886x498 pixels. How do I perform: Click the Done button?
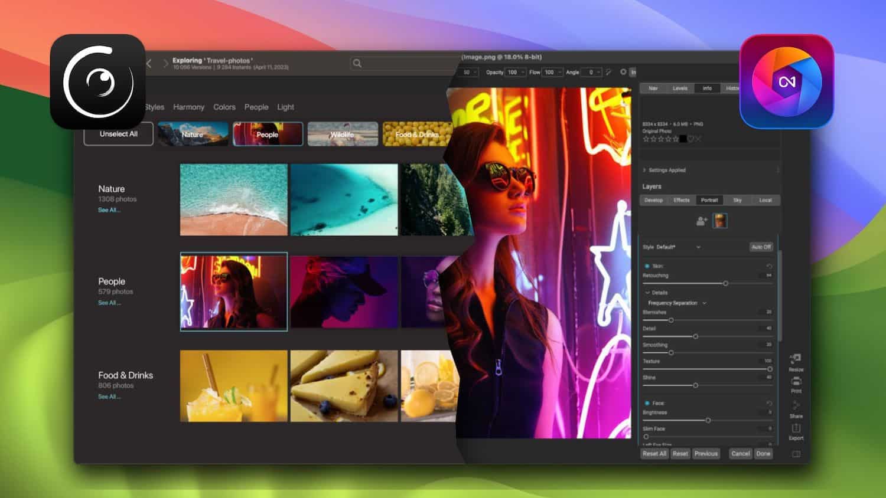(x=763, y=454)
